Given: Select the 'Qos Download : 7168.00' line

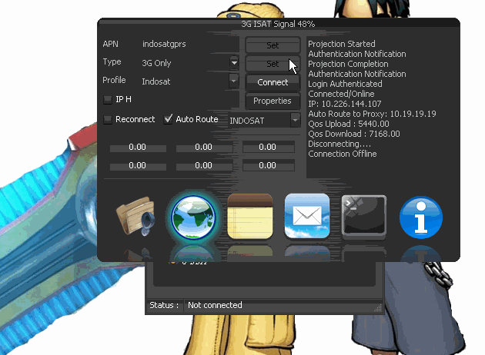Looking at the screenshot, I should [x=354, y=134].
